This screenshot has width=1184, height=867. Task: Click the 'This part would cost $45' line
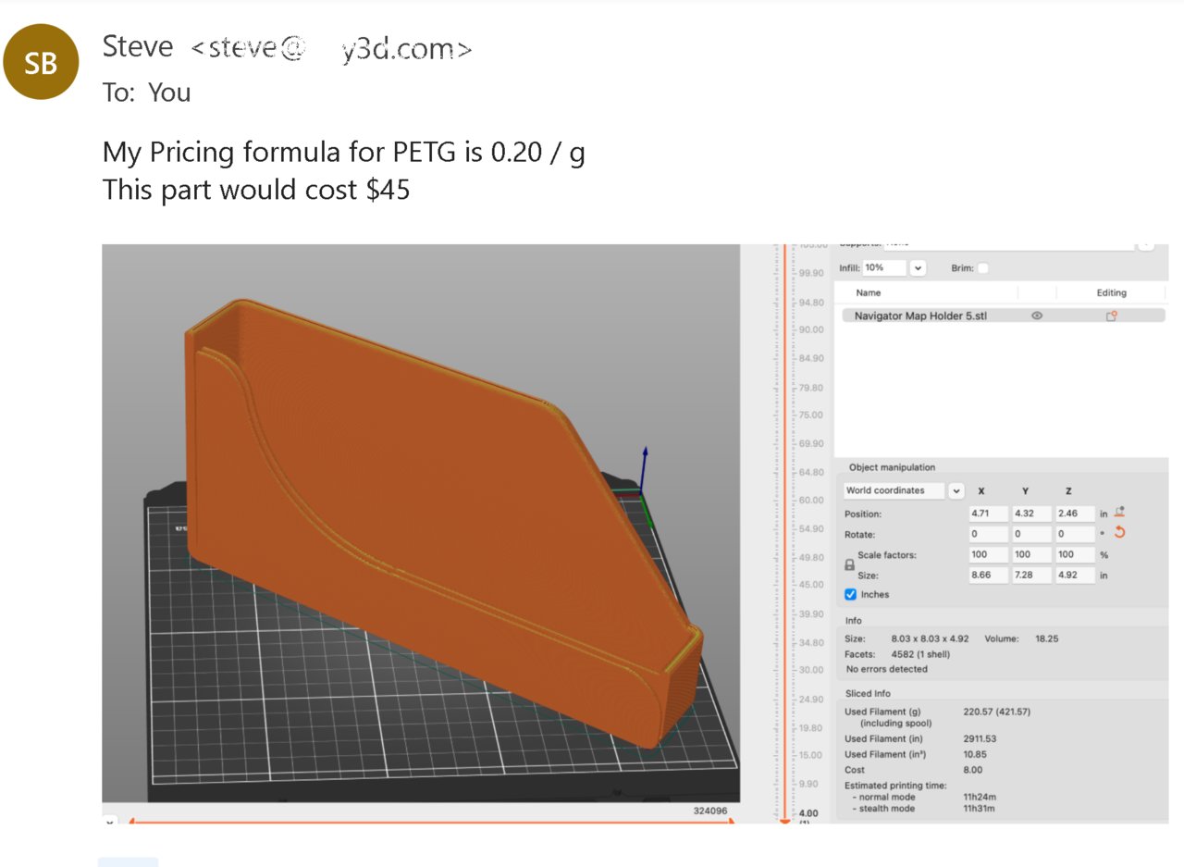[256, 190]
